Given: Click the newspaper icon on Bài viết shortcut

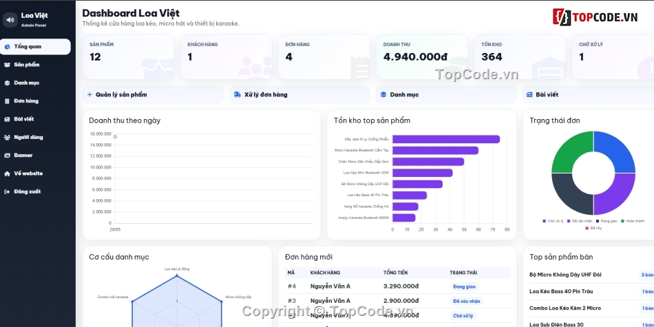Looking at the screenshot, I should pos(529,95).
